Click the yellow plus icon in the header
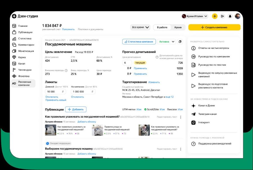This screenshot has width=253, height=170. point(214,16)
